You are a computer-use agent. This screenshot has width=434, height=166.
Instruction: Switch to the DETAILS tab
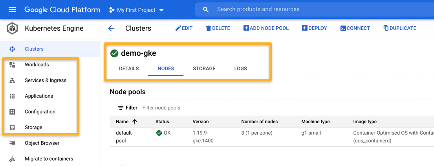point(129,69)
